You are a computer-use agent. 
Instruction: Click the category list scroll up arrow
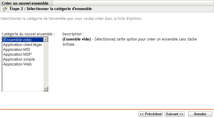(x=46, y=39)
